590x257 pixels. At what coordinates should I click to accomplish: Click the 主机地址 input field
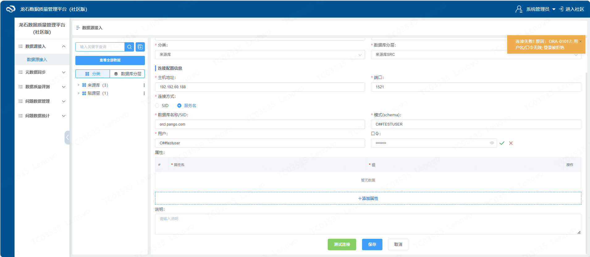pyautogui.click(x=260, y=87)
